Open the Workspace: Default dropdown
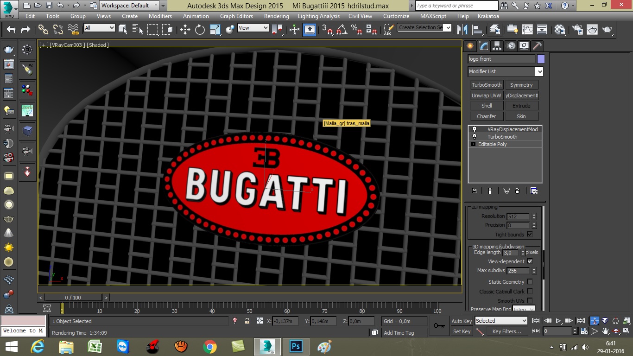This screenshot has width=633, height=356. (129, 6)
